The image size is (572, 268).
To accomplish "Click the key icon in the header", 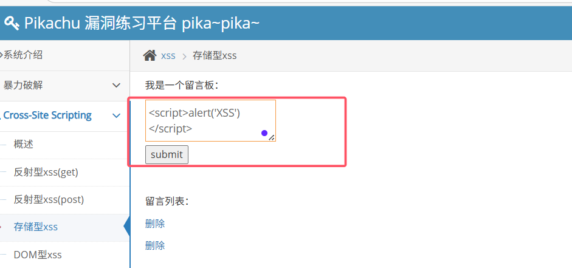I will [x=12, y=24].
